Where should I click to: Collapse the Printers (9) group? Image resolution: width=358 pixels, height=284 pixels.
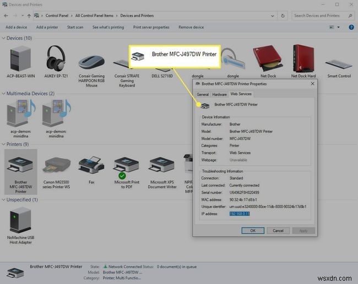tap(3, 144)
